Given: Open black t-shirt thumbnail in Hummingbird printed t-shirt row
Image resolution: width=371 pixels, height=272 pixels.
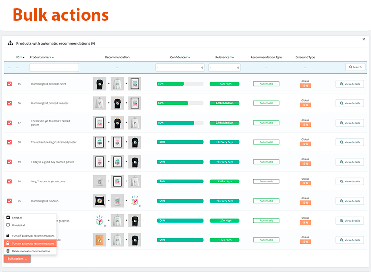Looking at the screenshot, I should (99, 84).
